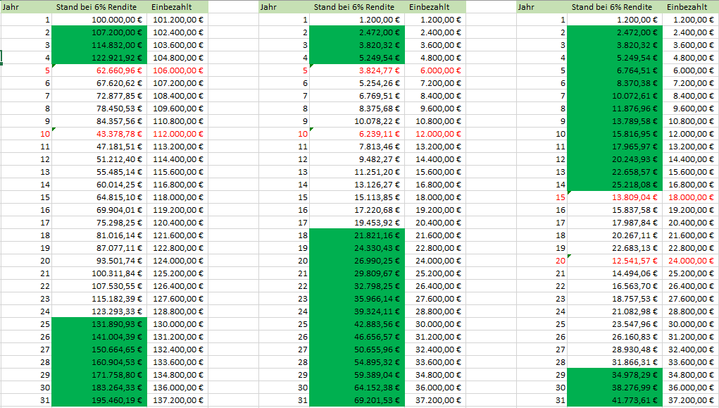Select the green cell 42.883,56 €

pyautogui.click(x=357, y=324)
